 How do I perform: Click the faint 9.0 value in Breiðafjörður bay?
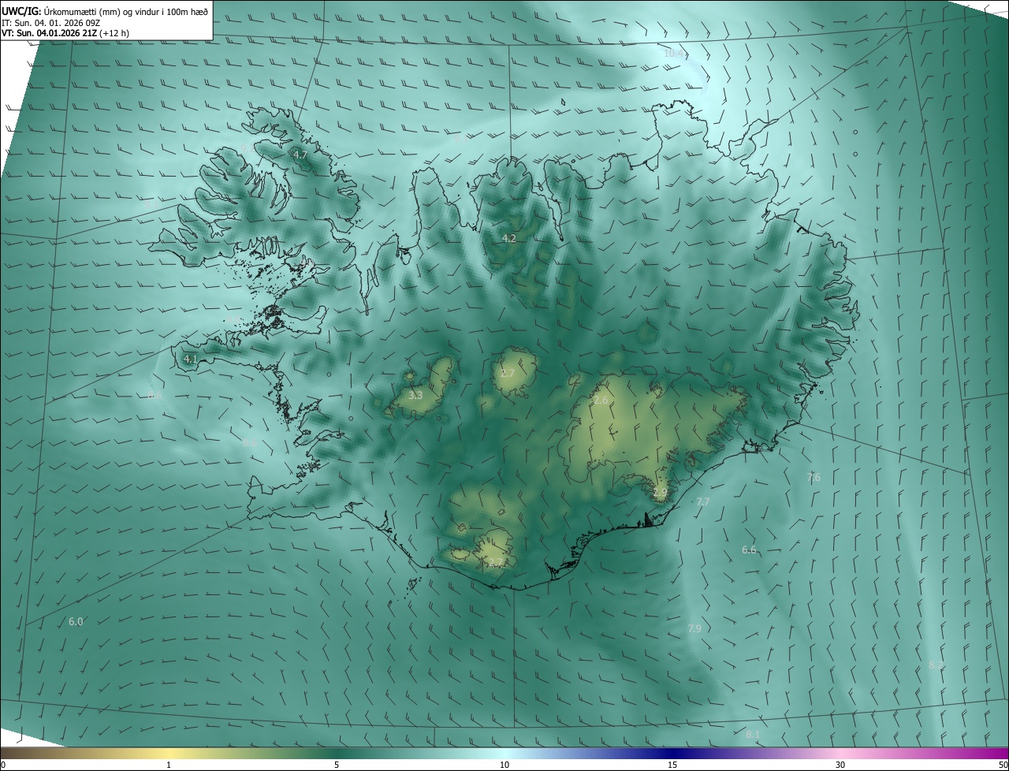click(x=233, y=319)
